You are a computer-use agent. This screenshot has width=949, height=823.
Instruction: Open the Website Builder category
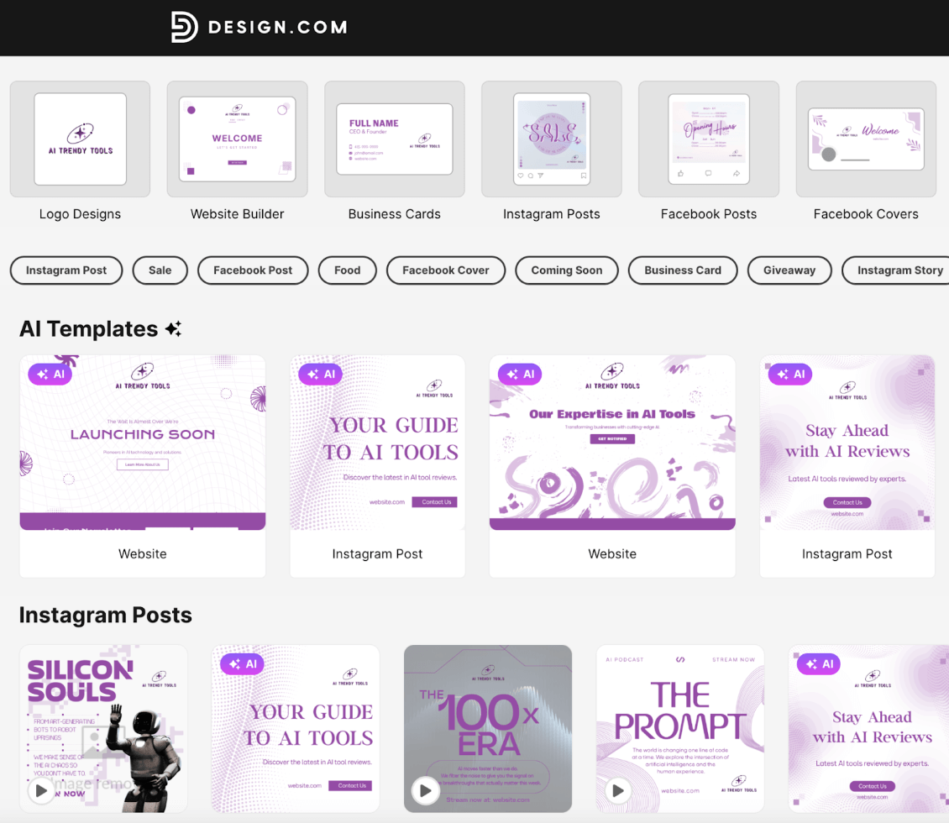click(x=237, y=151)
